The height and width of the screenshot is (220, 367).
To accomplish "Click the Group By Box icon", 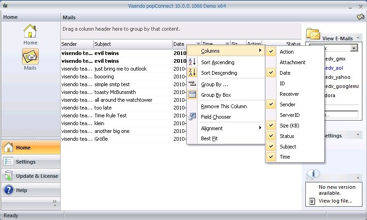I will (192, 94).
